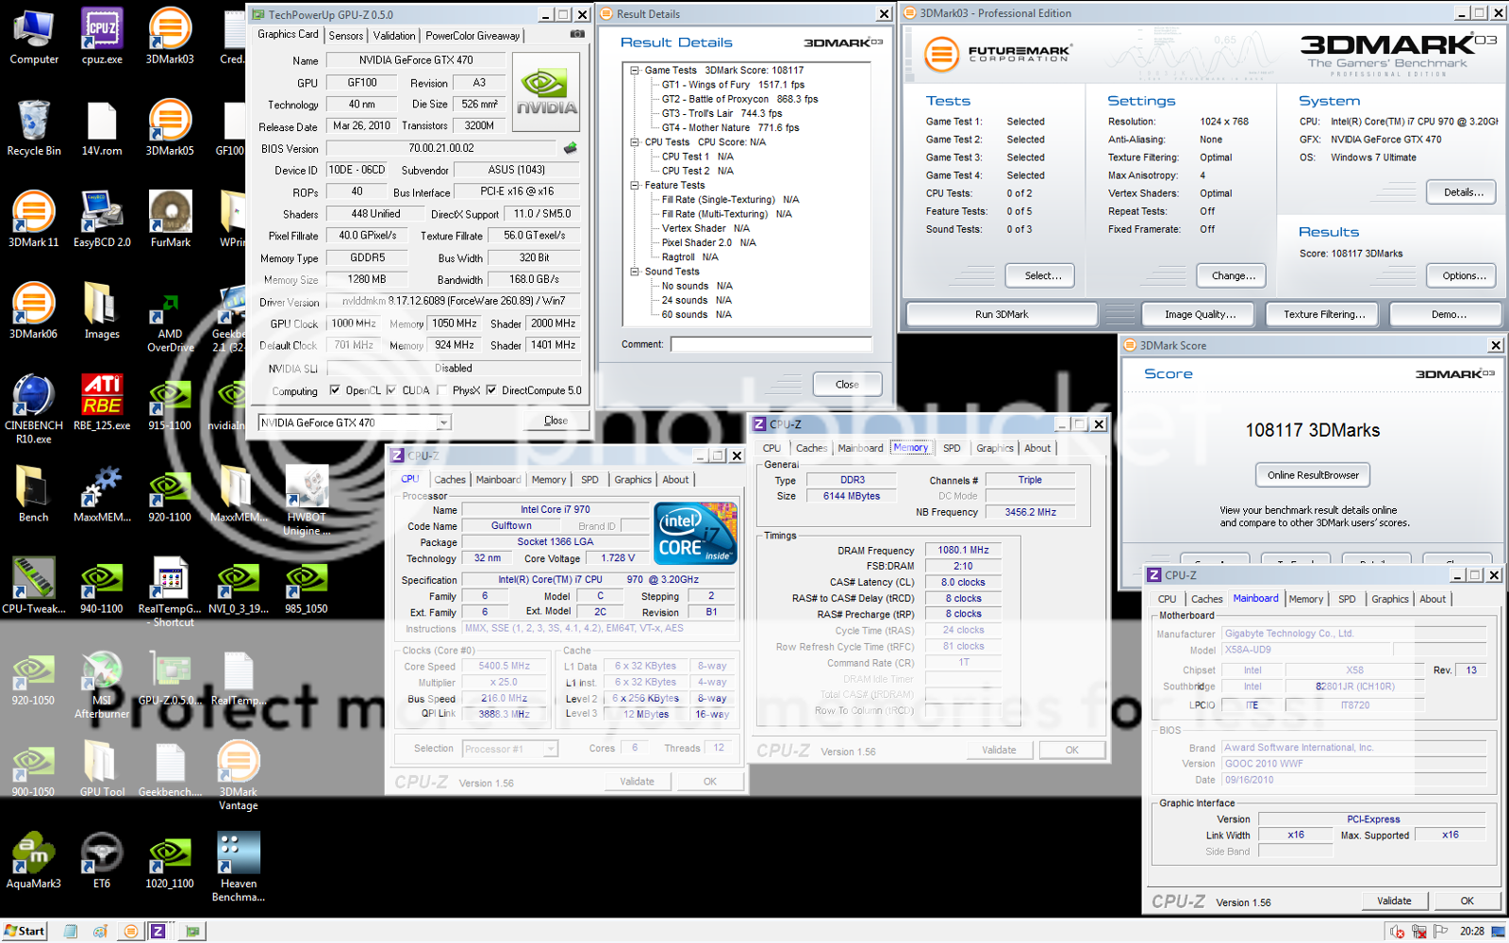This screenshot has height=943, width=1509.
Task: Toggle the PhysX checkbox in GPU-Z
Action: click(x=441, y=390)
